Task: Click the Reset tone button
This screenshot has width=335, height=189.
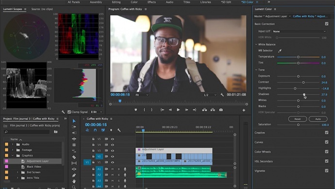Action: pos(298,119)
